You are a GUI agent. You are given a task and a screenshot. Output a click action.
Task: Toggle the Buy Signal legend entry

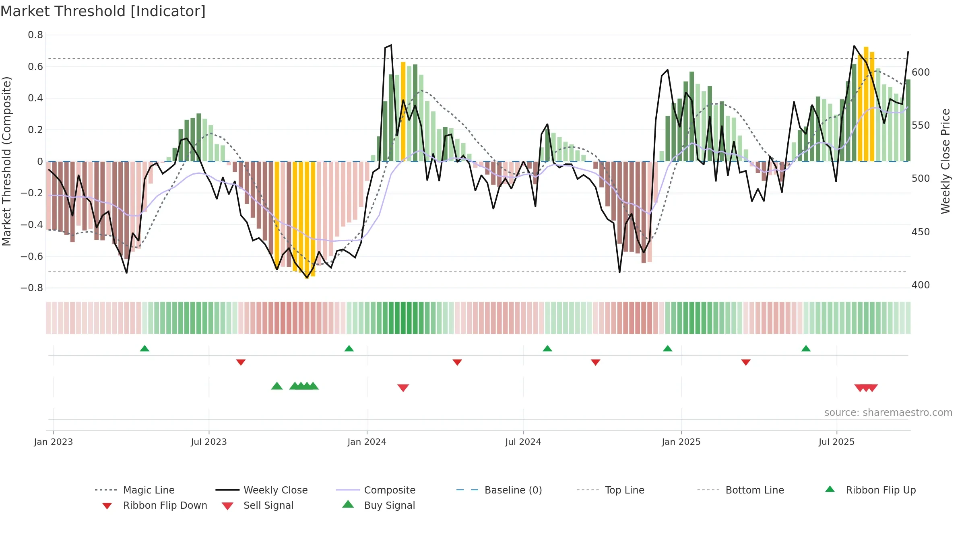pos(378,505)
